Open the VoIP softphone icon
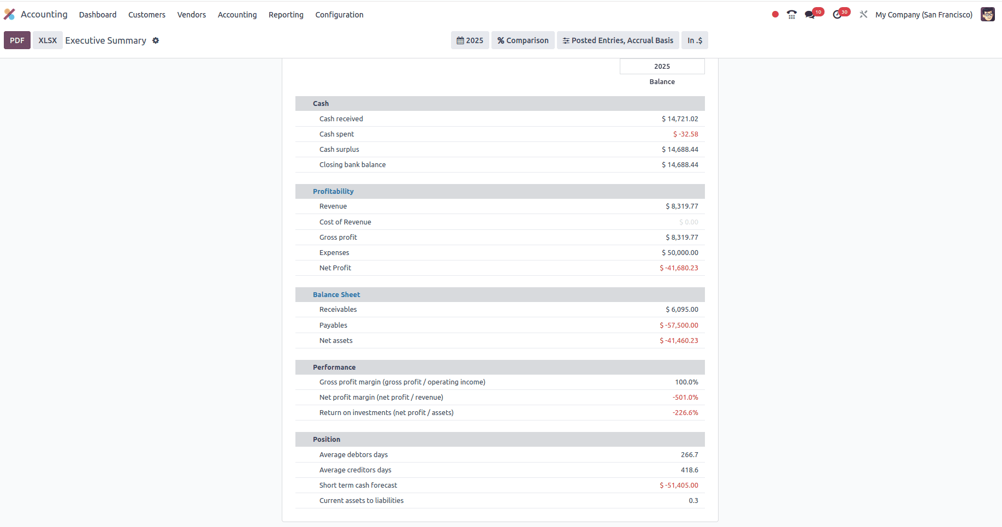This screenshot has width=1002, height=527. click(791, 14)
